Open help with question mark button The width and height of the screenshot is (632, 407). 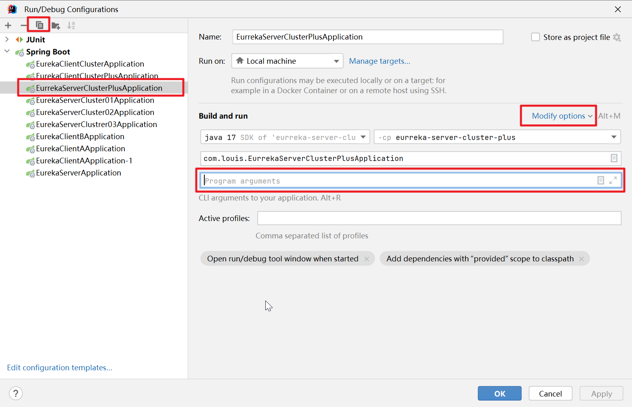click(16, 393)
